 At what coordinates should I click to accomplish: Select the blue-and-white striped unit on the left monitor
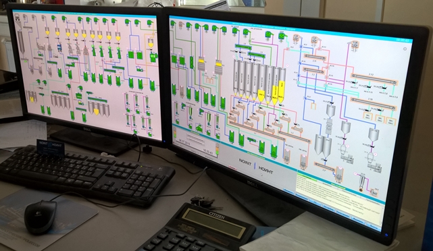59,47
